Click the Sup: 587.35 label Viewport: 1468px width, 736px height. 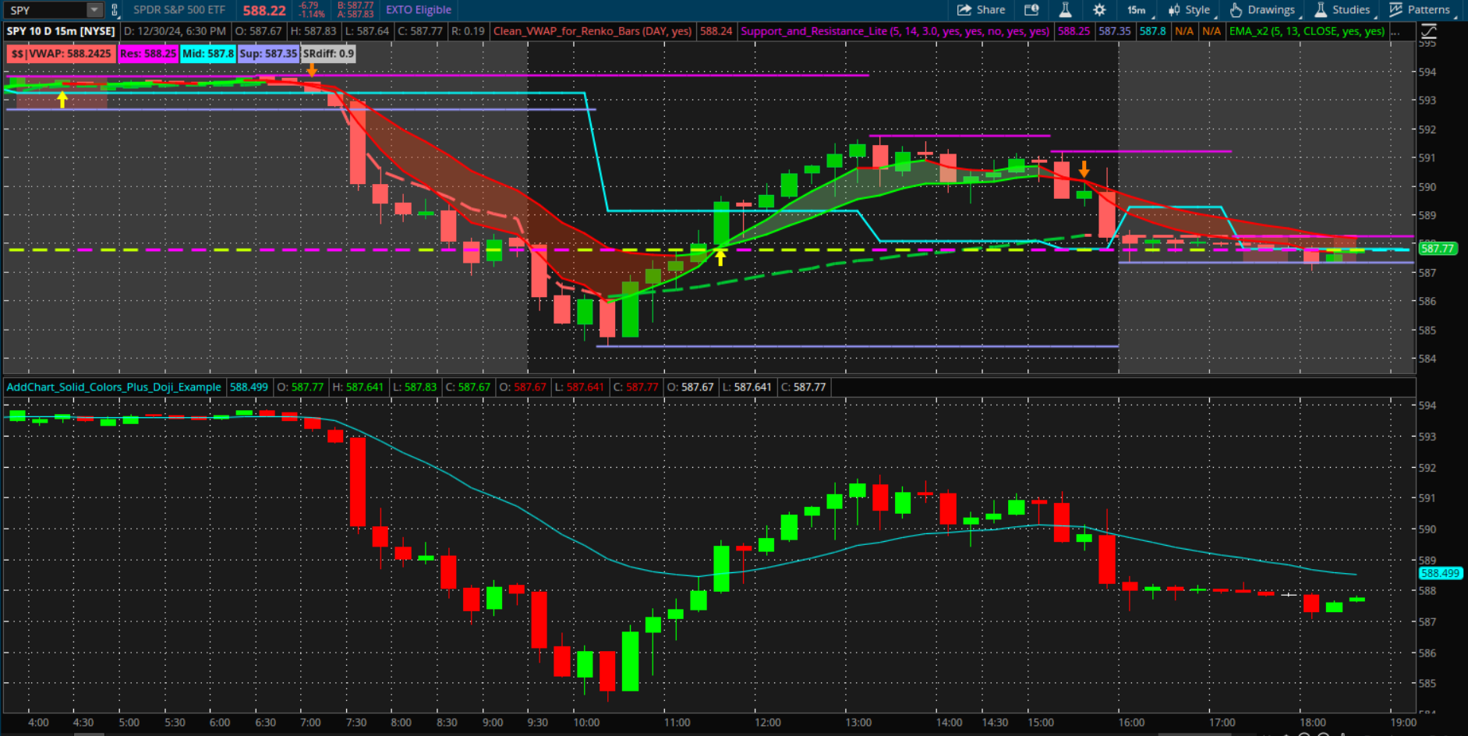point(268,54)
